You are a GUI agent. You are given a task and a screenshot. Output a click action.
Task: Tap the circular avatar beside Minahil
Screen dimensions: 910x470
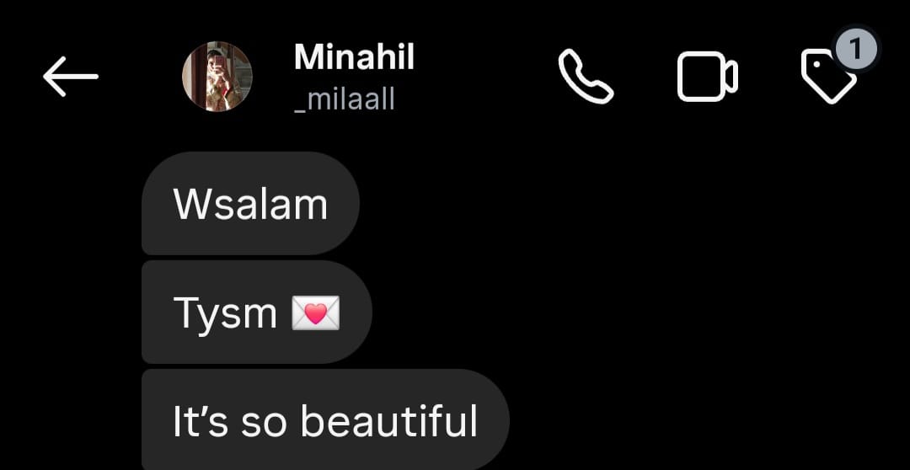pos(217,76)
